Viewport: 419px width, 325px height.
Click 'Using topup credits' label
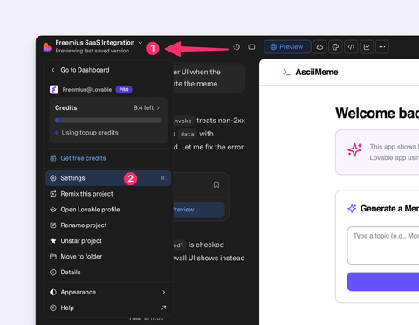pos(90,133)
